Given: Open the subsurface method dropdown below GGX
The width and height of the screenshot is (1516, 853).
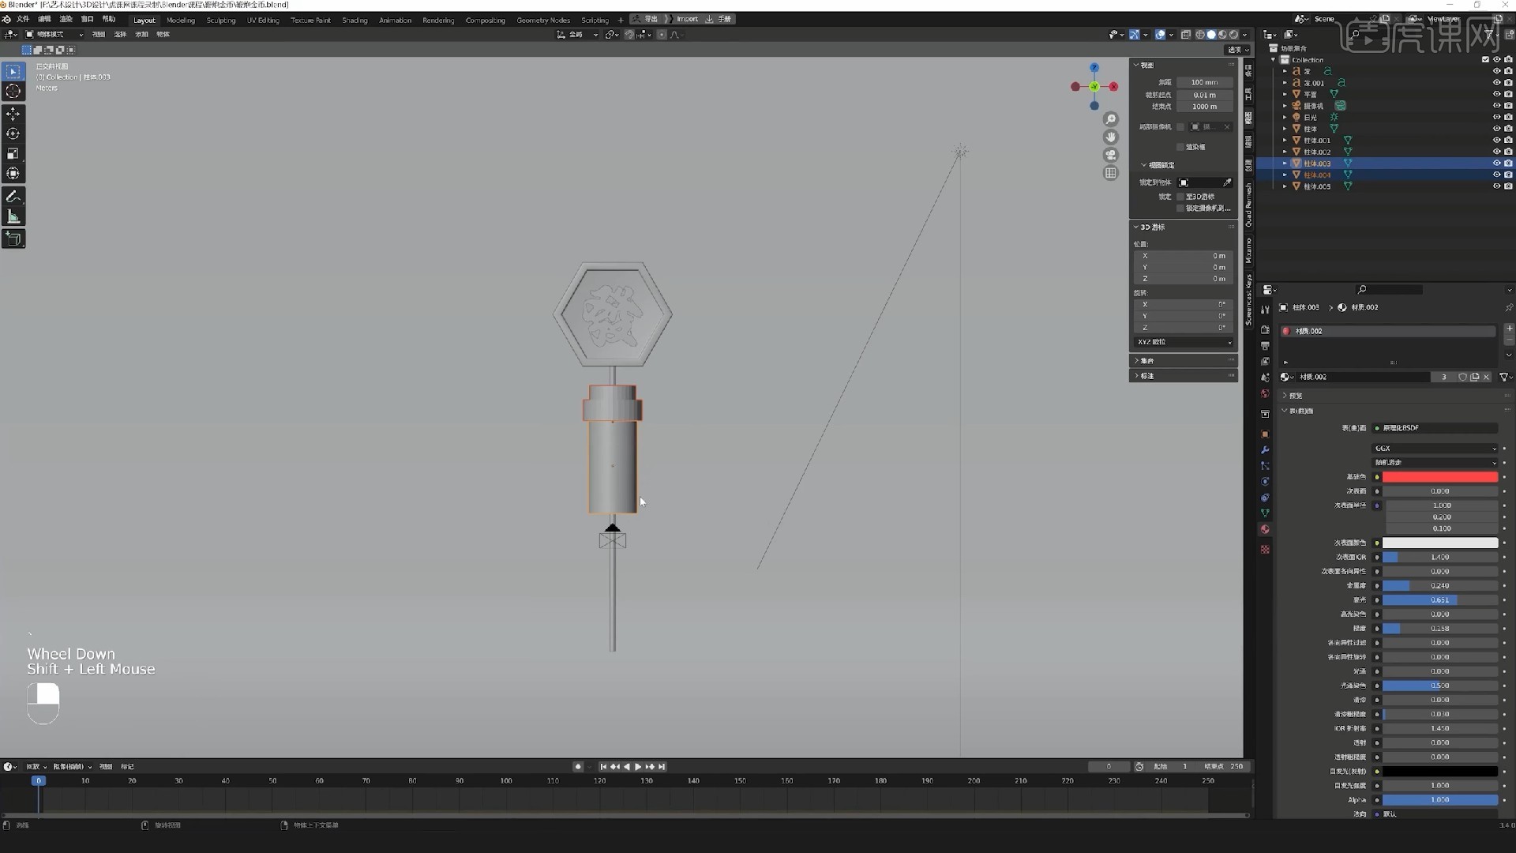Looking at the screenshot, I should (x=1435, y=463).
